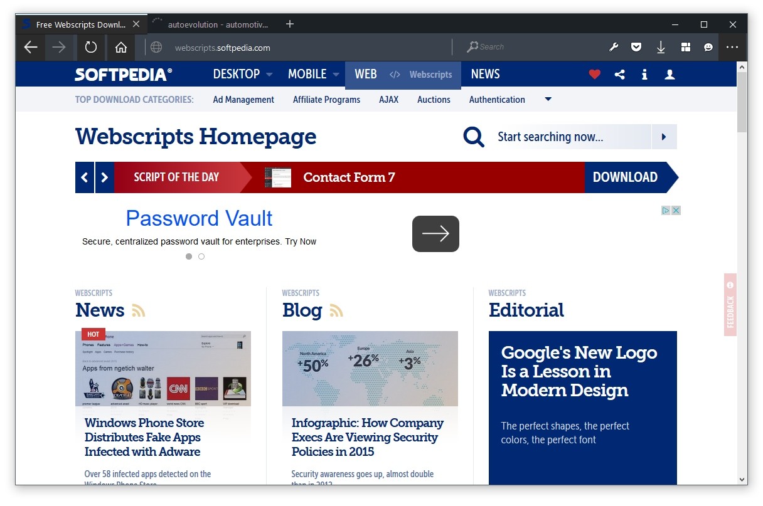Click the Blog section heading
The height and width of the screenshot is (506, 763).
[302, 310]
